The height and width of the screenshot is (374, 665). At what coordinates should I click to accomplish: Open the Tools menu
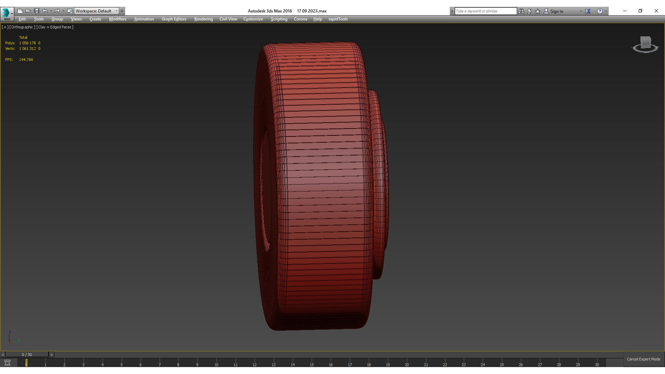[x=39, y=19]
